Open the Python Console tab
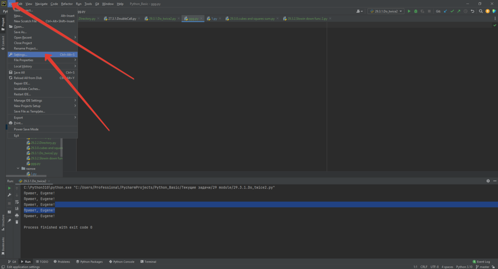The width and height of the screenshot is (498, 269). [122, 262]
